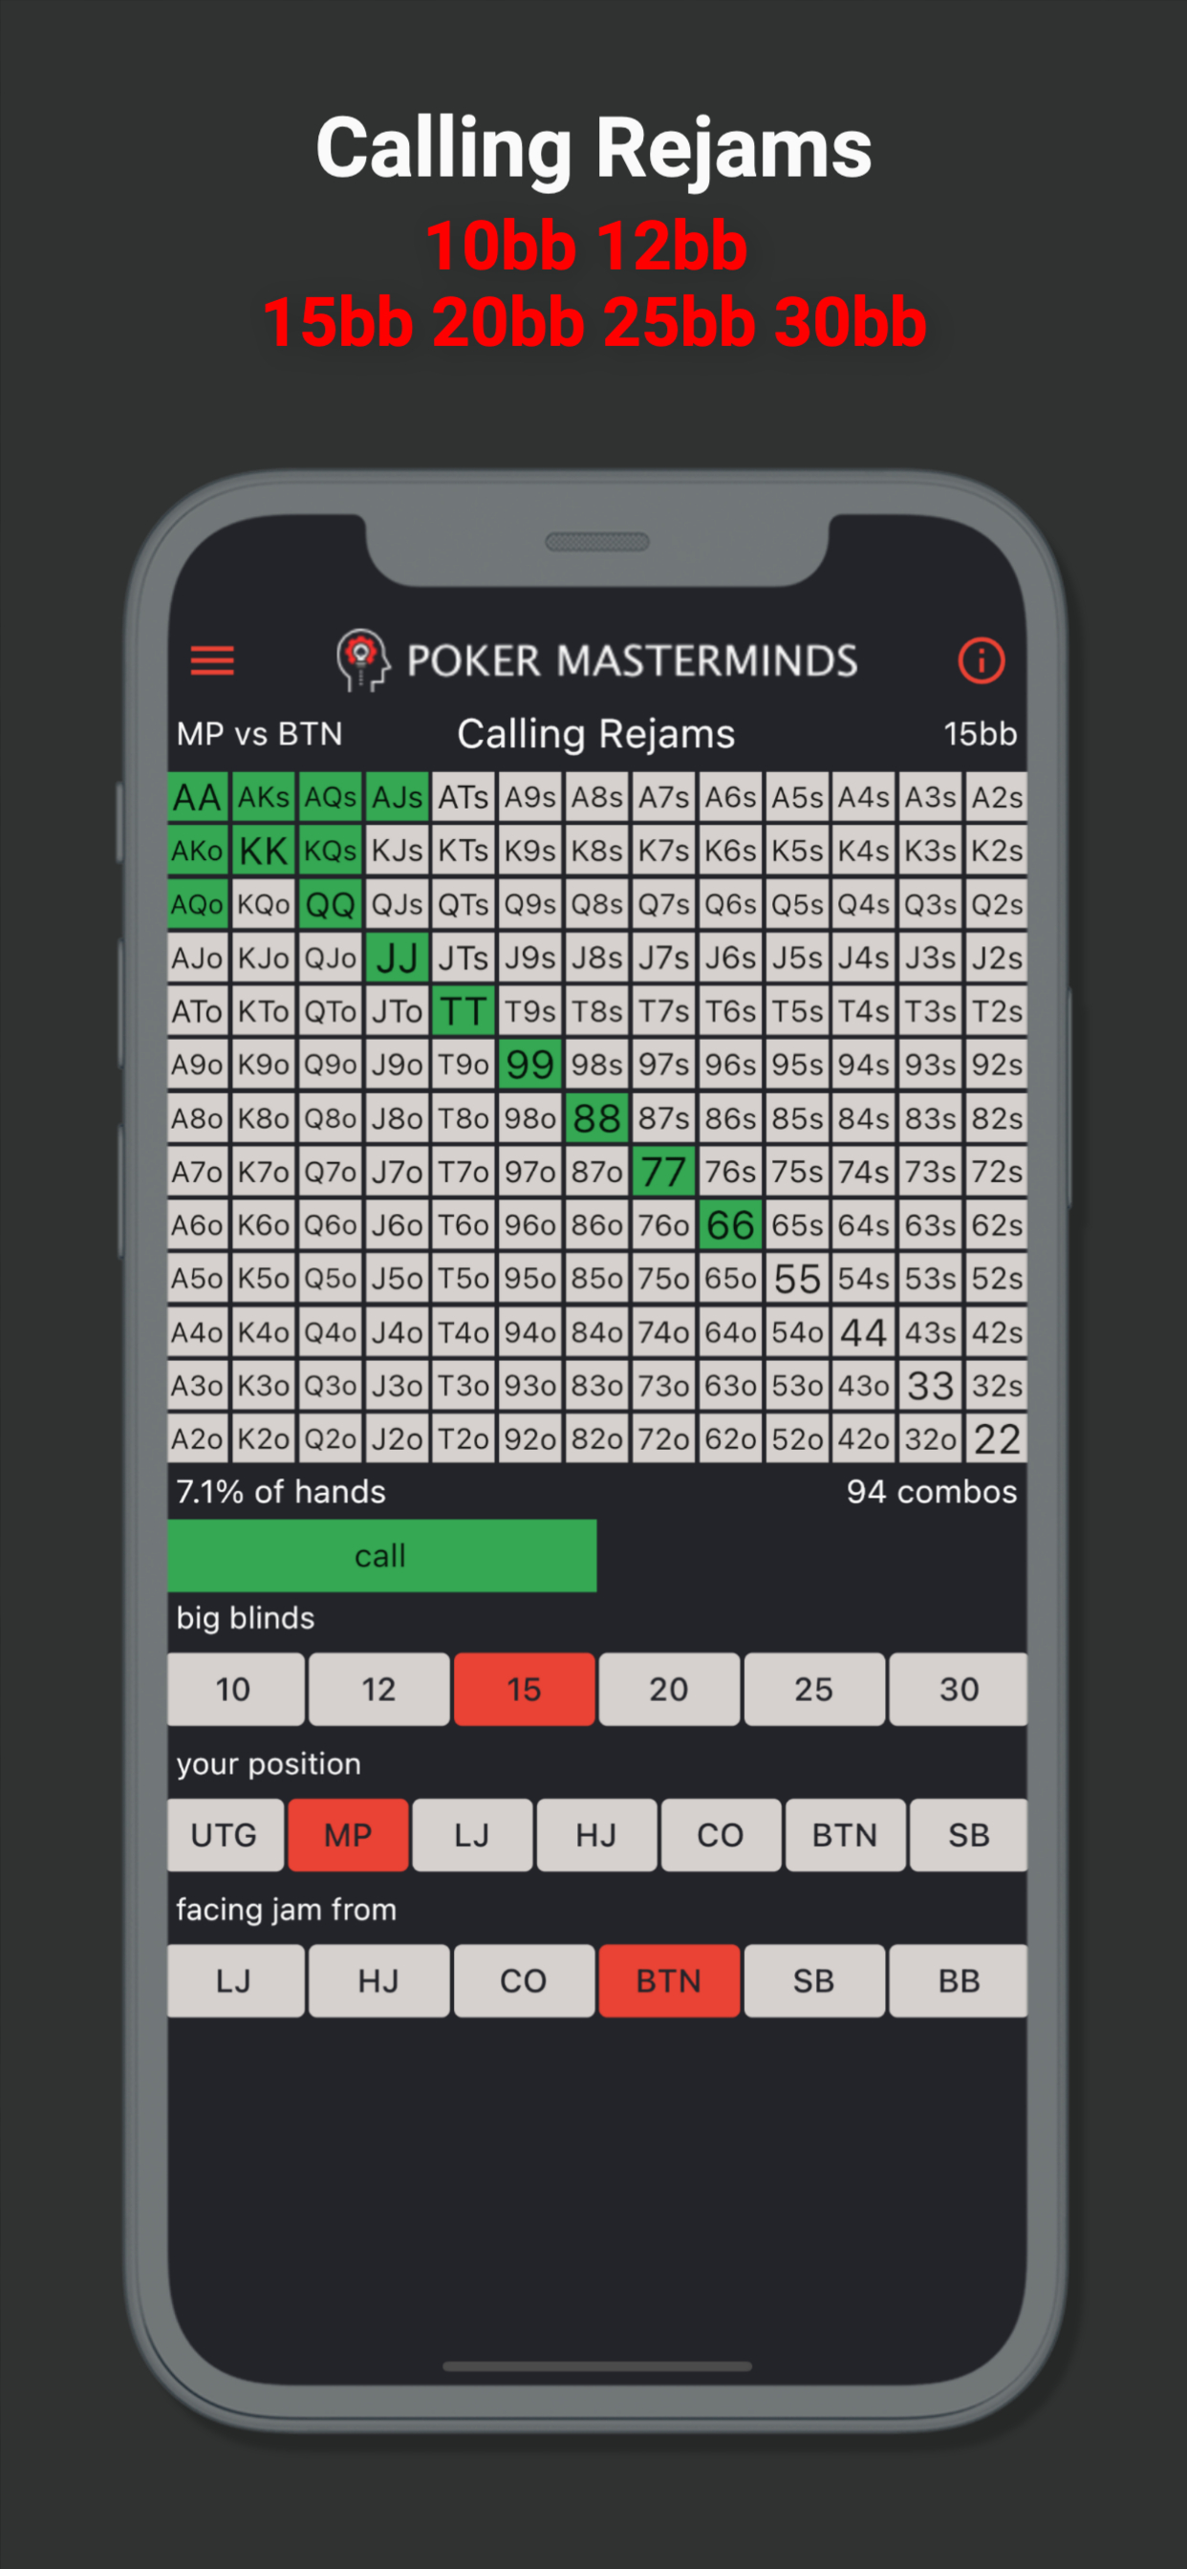Set your position to HJ

tap(596, 1834)
